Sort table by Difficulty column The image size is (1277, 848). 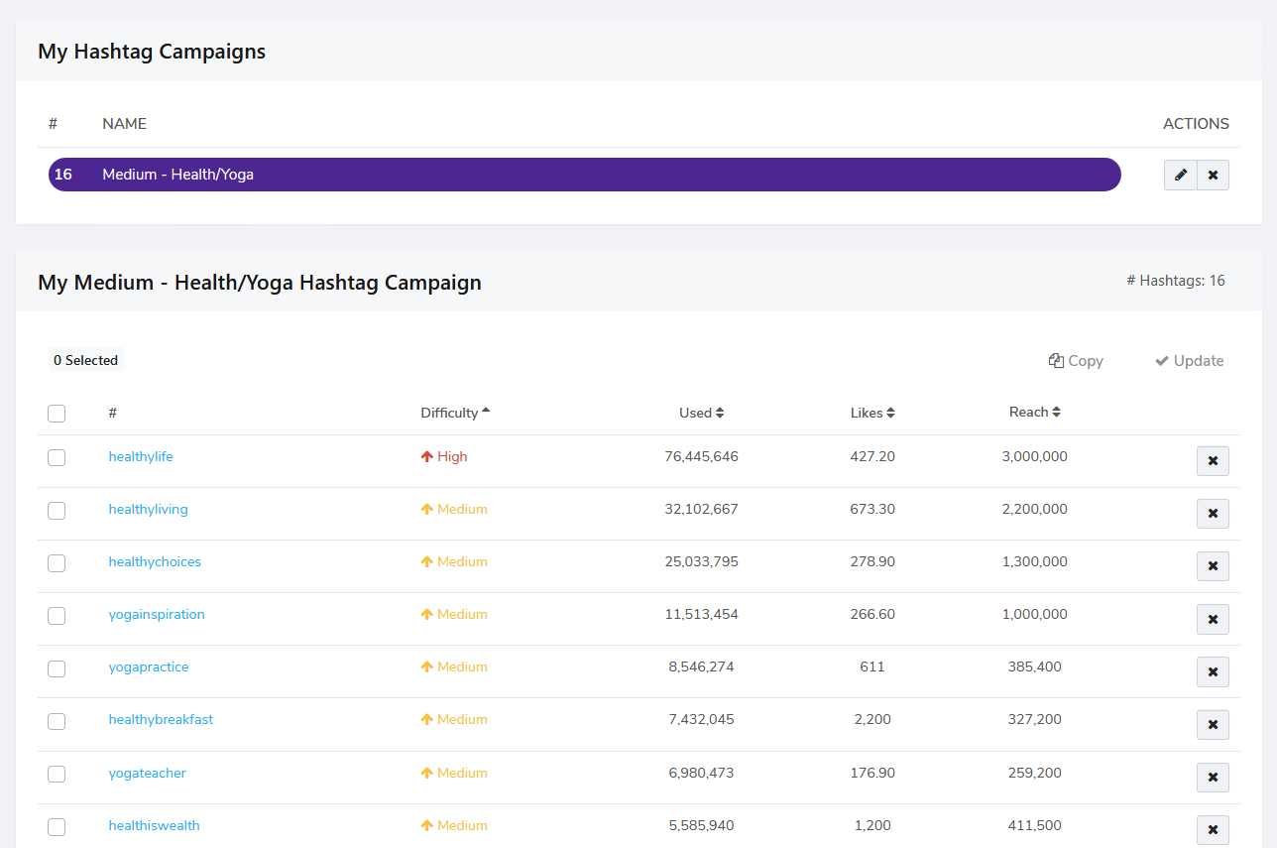coord(455,413)
